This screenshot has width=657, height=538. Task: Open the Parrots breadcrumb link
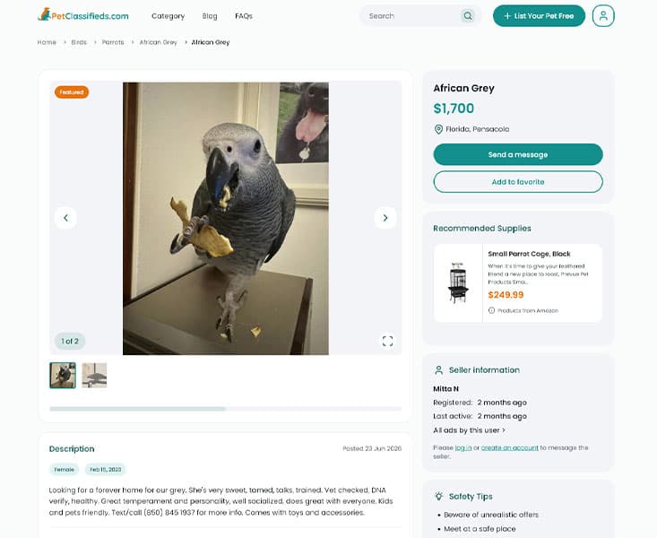pyautogui.click(x=113, y=42)
